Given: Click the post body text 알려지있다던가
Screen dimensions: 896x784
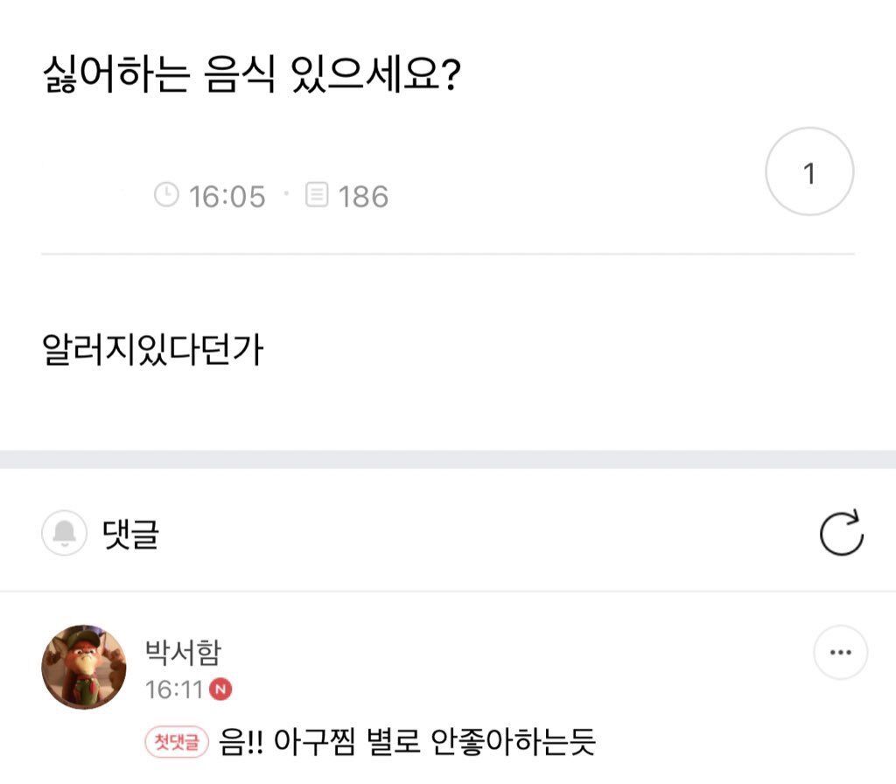Looking at the screenshot, I should (152, 349).
